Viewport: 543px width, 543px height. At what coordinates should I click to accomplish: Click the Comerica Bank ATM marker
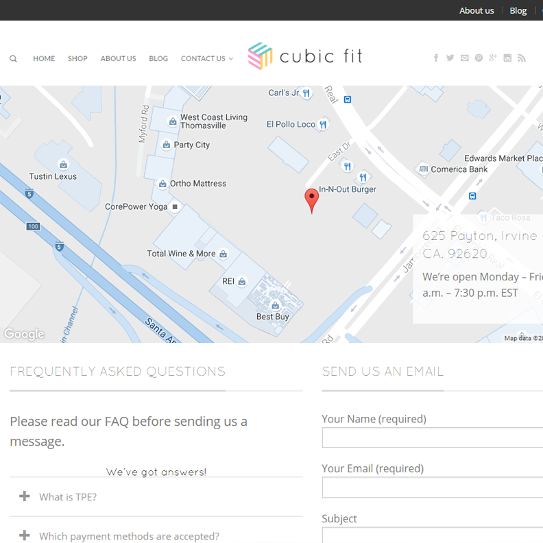pos(423,169)
